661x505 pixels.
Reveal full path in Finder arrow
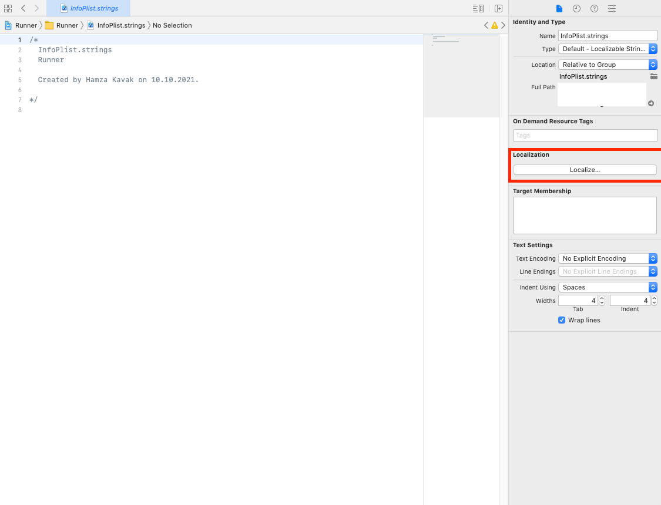(x=651, y=103)
